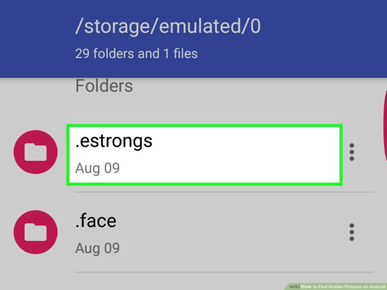Click the Aug 09 date under .face
Screen dimensions: 387x290
[97, 248]
